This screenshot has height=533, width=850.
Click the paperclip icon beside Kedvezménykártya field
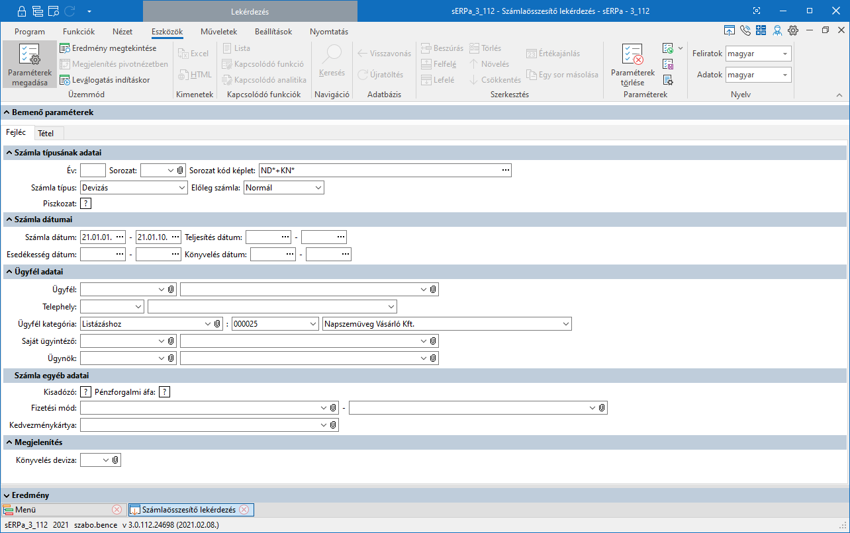coord(333,425)
